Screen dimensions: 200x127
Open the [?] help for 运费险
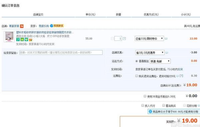click(x=181, y=76)
